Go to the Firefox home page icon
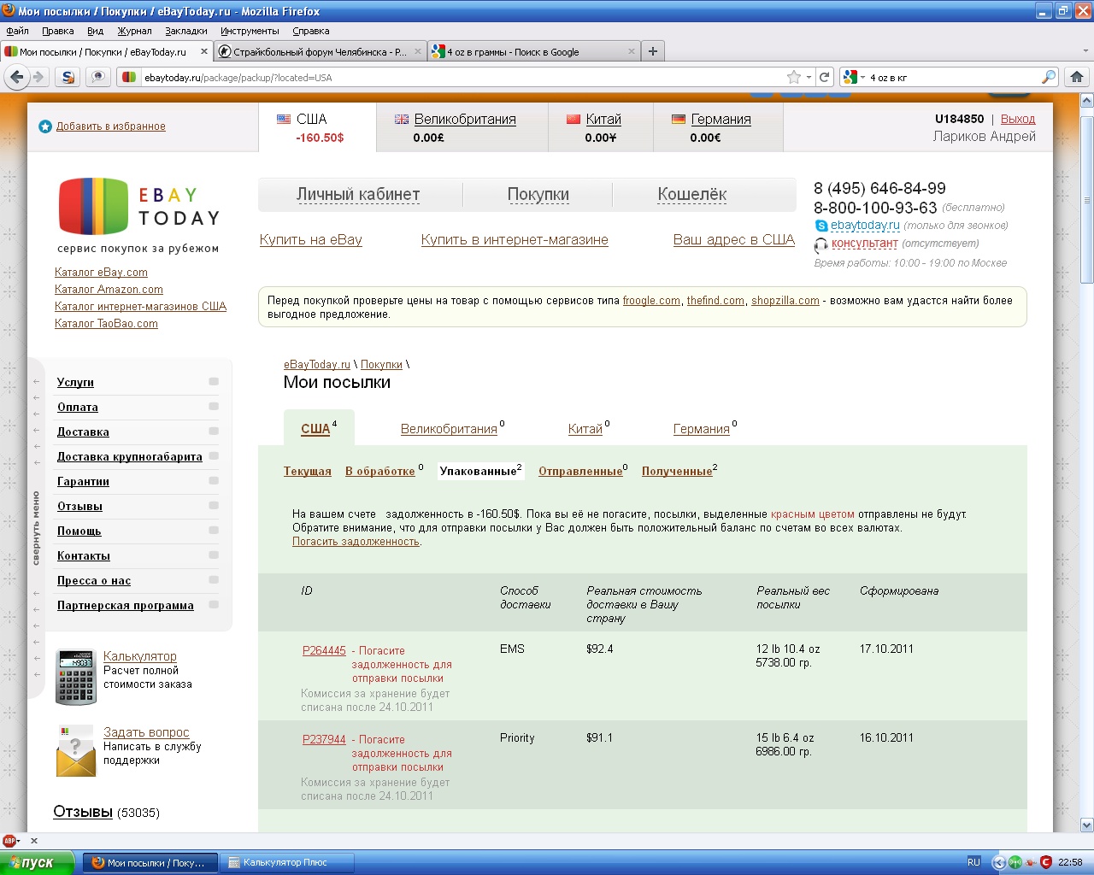This screenshot has width=1094, height=875. pyautogui.click(x=1076, y=77)
